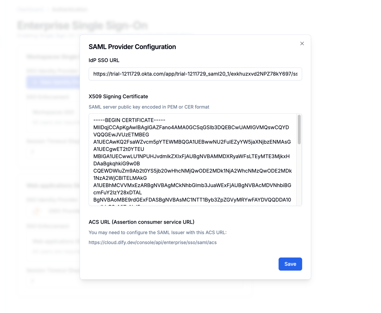This screenshot has height=313, width=381.
Task: Place cursor on certificate line starting BgNVBAoMBE9rdGEx
Action: [x=192, y=200]
